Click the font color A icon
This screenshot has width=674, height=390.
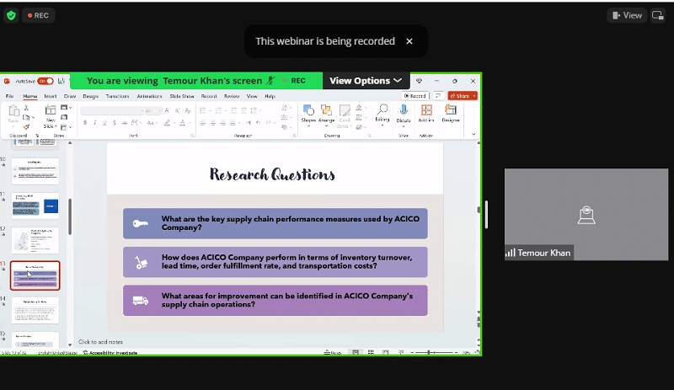(183, 123)
